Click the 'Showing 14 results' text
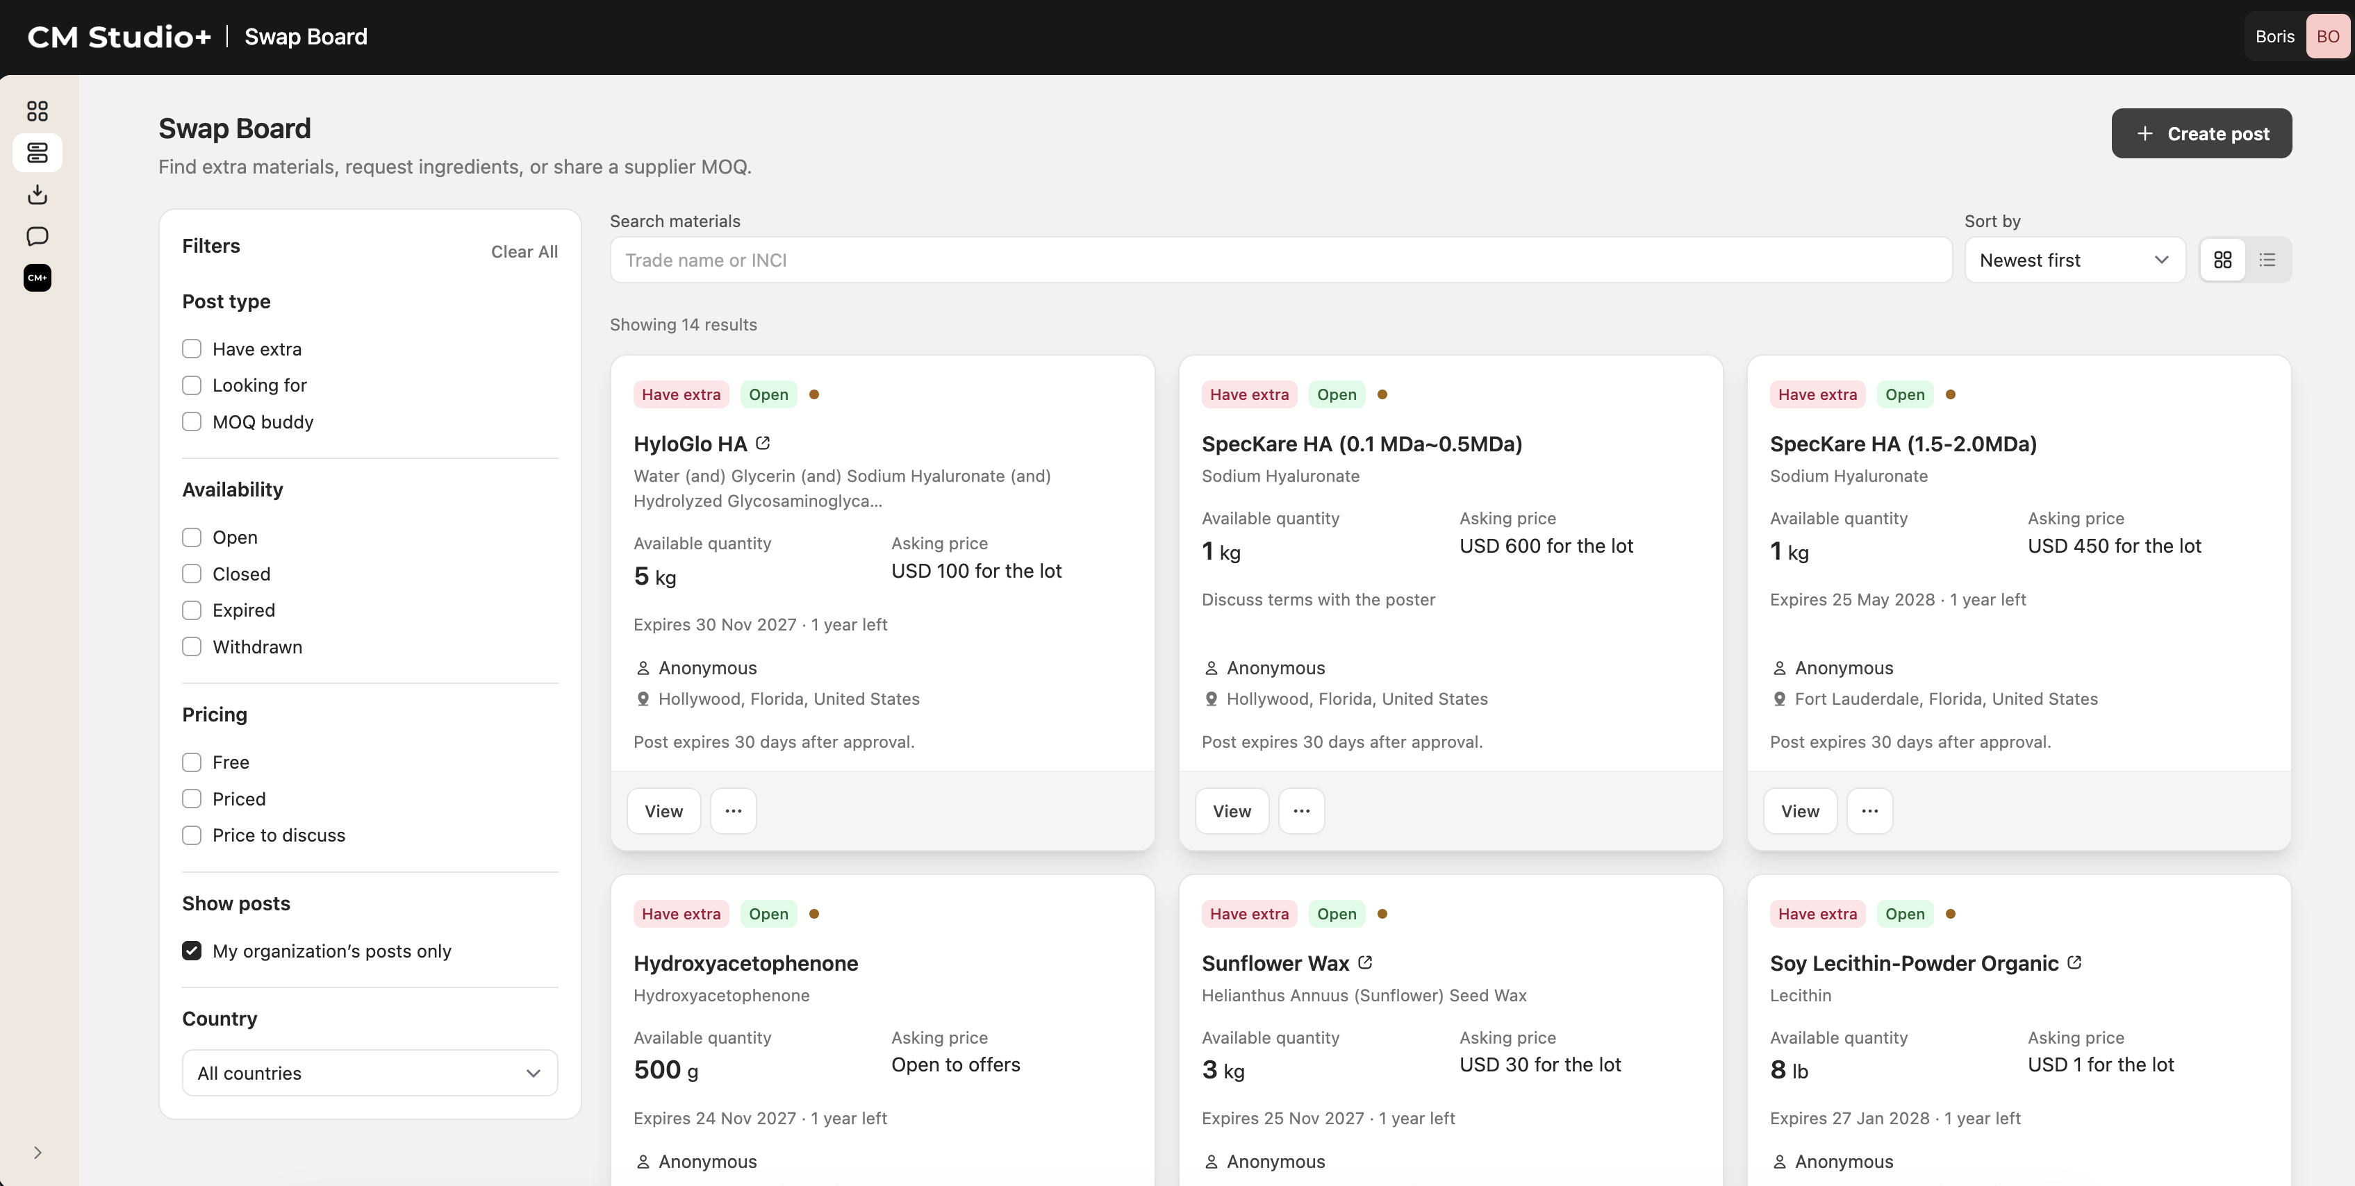Screen dimensions: 2355x1186 [x=683, y=324]
